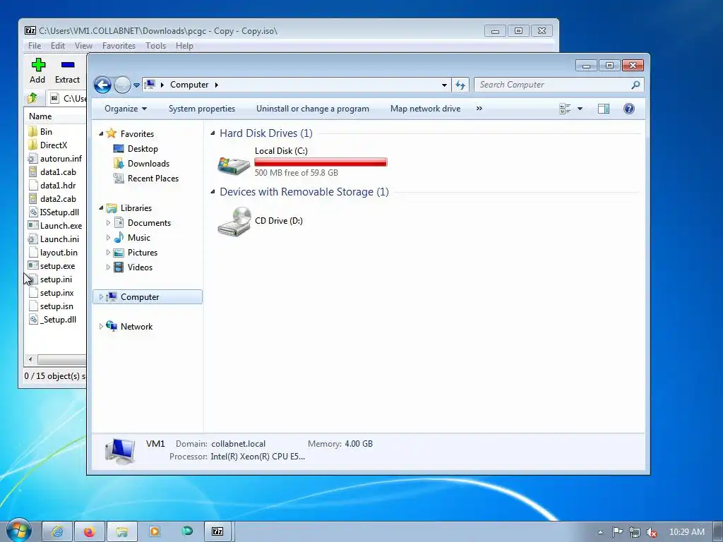Open recent pages dropdown arrow

[x=136, y=85]
